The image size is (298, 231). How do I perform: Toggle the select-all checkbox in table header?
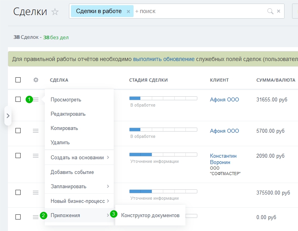point(18,80)
